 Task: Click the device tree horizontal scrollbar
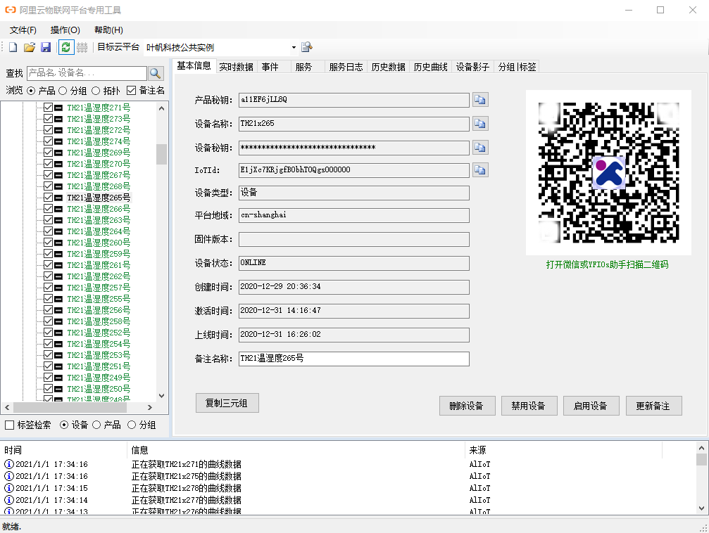pyautogui.click(x=70, y=407)
